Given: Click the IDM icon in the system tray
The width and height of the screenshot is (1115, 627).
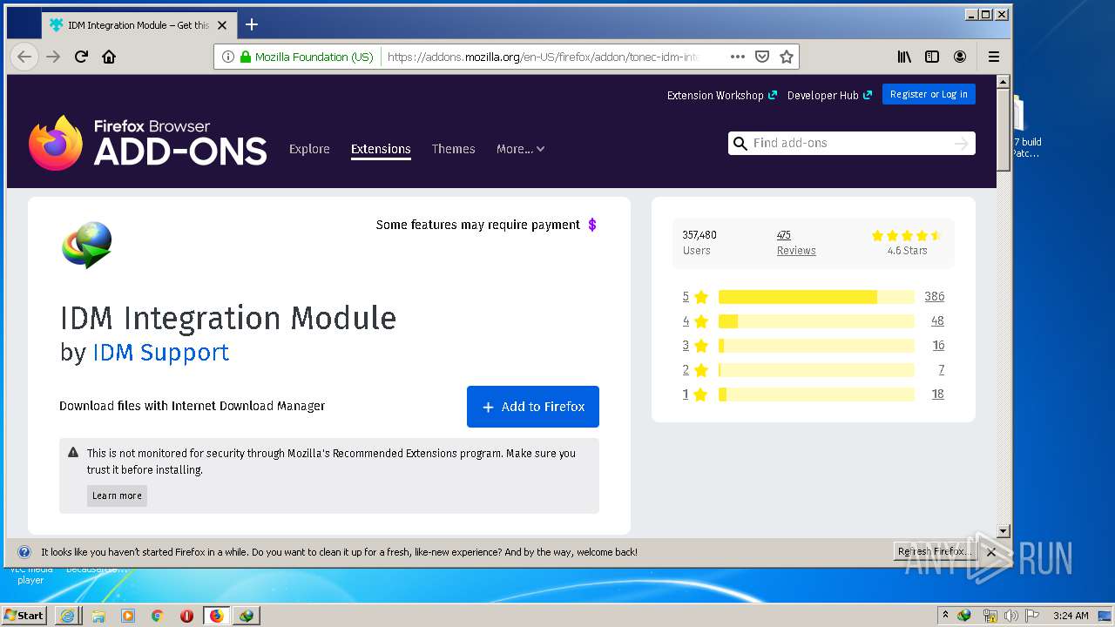Looking at the screenshot, I should coord(964,616).
